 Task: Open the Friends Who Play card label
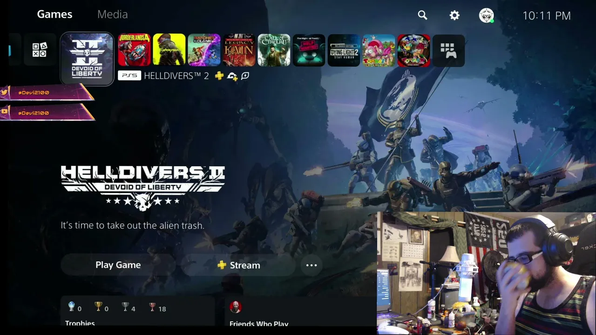tap(259, 324)
